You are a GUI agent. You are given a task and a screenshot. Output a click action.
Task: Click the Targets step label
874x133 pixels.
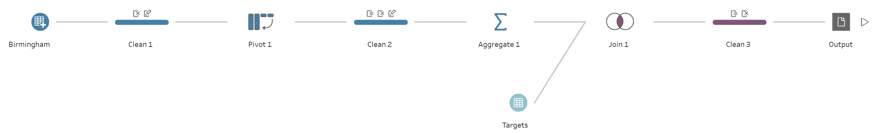coord(515,125)
